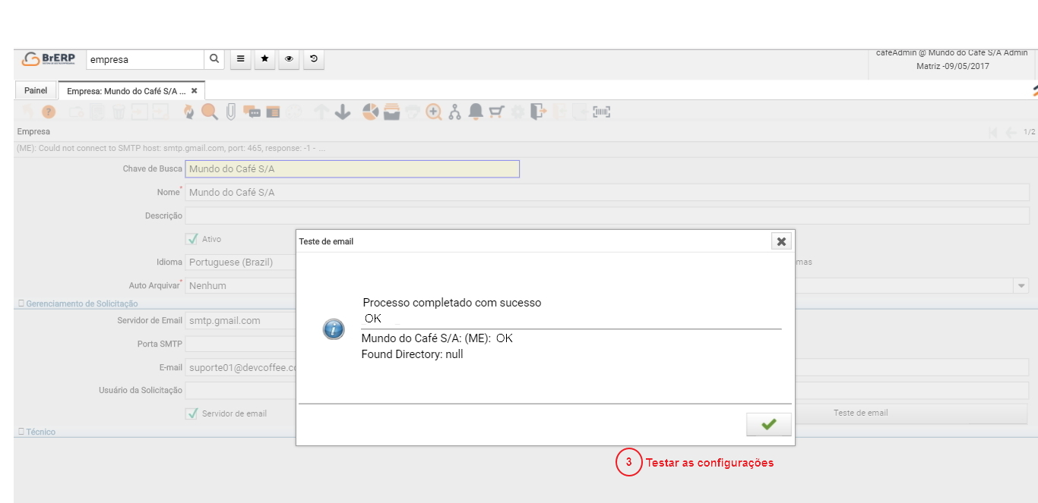
Task: Click the magnifier icon beside the global search box
Action: point(214,59)
